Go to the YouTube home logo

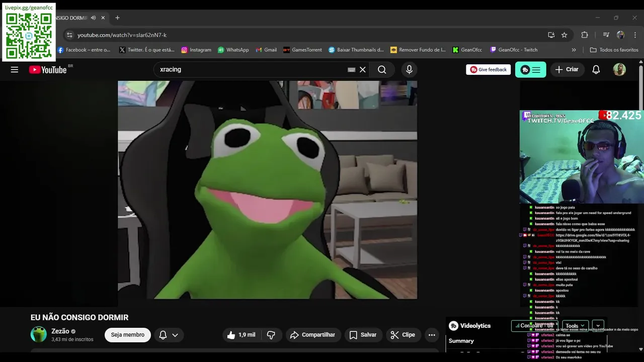pos(48,70)
